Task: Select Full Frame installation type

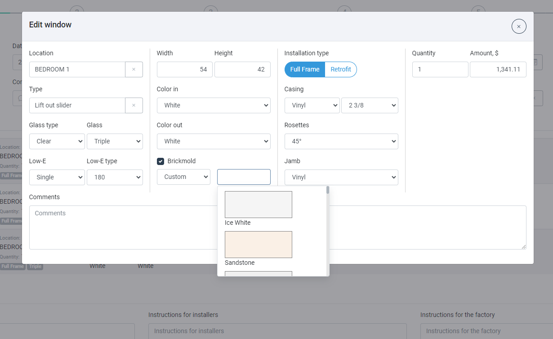Action: 304,69
